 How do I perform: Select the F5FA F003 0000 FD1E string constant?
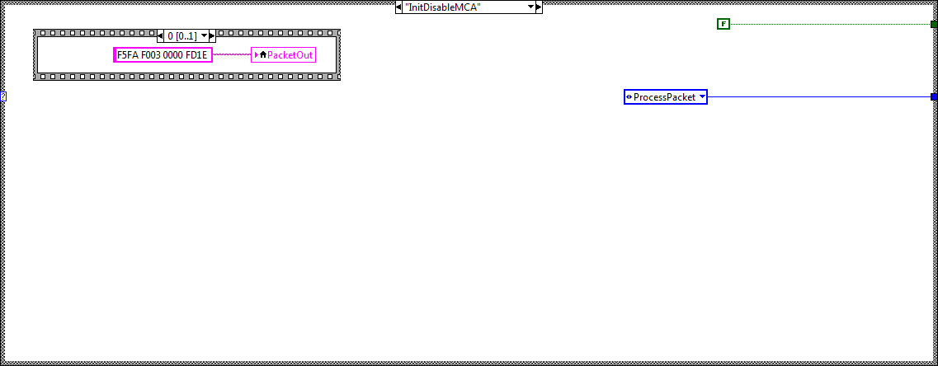(163, 55)
